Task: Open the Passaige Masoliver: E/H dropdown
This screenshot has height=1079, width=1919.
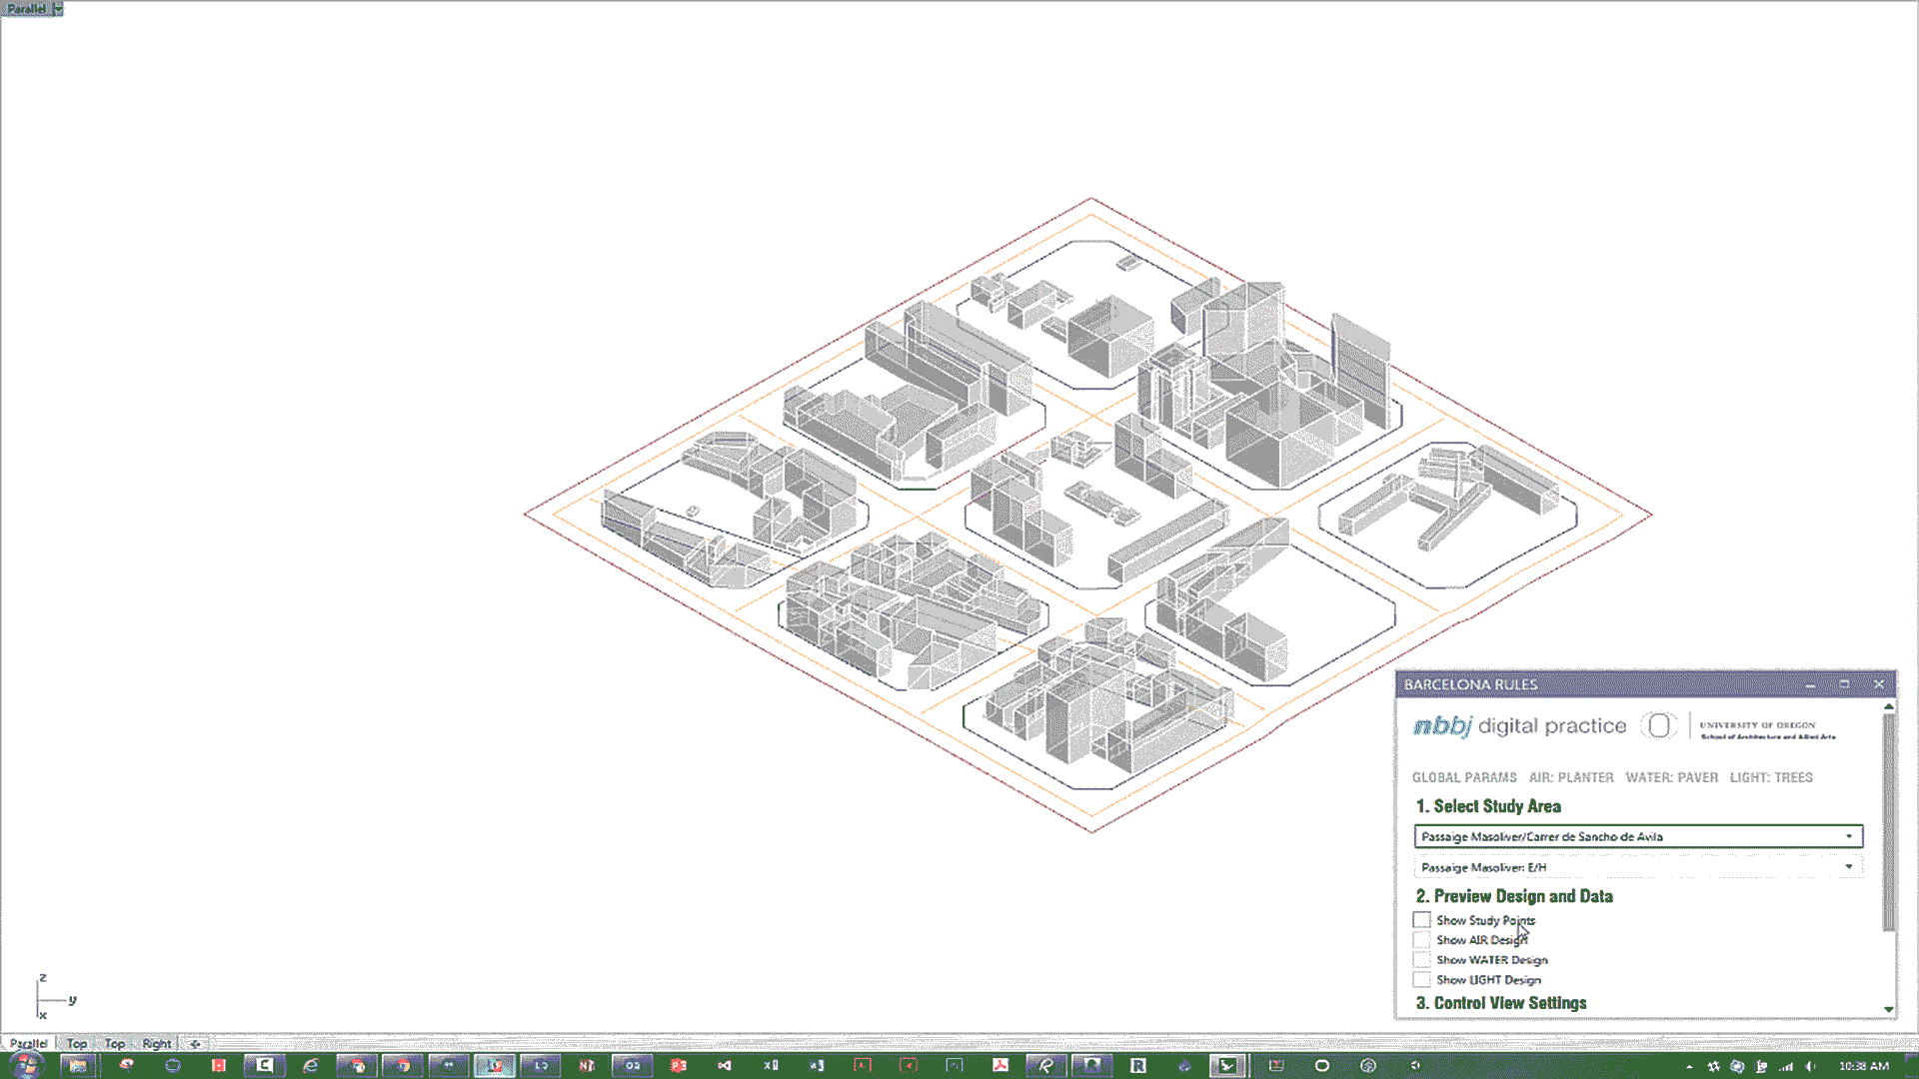Action: coord(1638,867)
